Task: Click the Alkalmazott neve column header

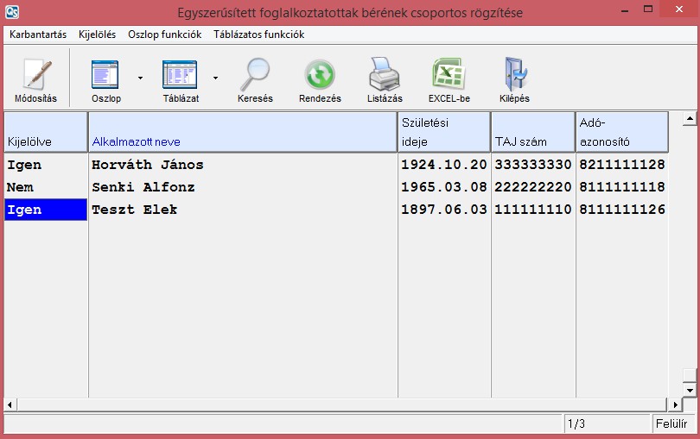Action: click(242, 133)
